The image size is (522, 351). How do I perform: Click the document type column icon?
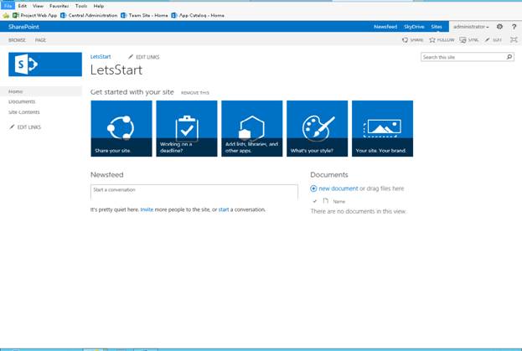pyautogui.click(x=326, y=201)
